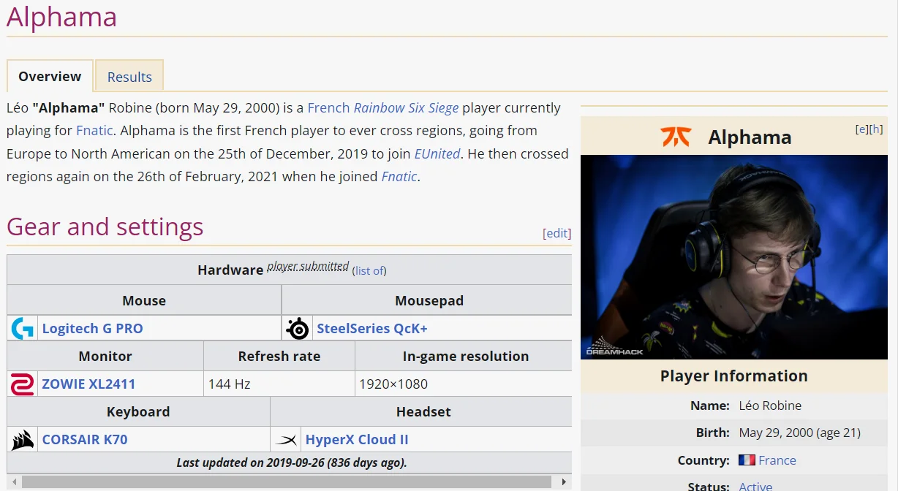Click the 'Refresh rate' column header
898x491 pixels.
[279, 357]
